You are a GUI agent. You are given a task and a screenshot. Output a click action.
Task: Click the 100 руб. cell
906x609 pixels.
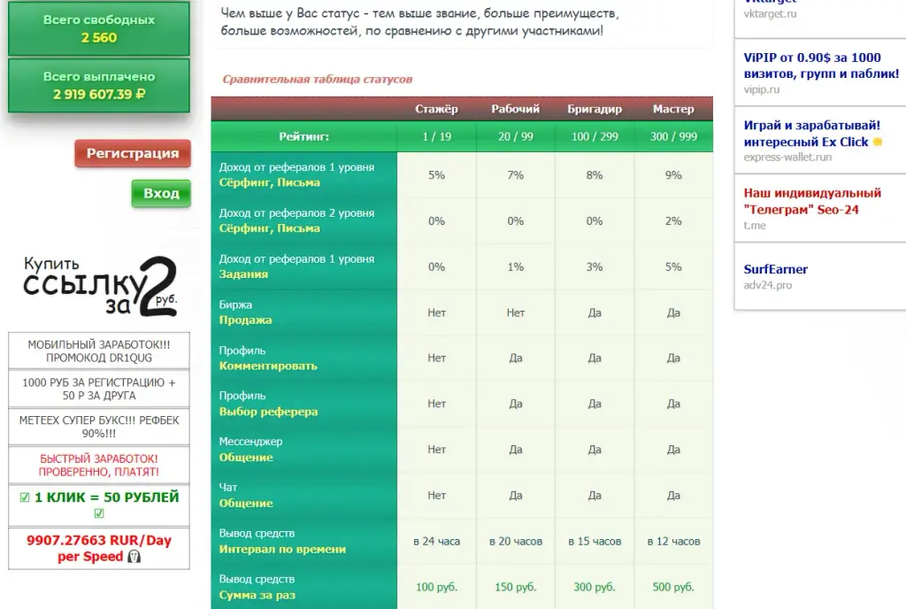pos(436,587)
